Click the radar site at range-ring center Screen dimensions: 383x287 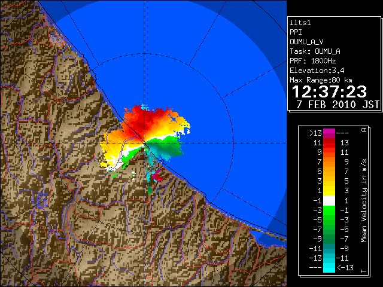tap(144, 143)
